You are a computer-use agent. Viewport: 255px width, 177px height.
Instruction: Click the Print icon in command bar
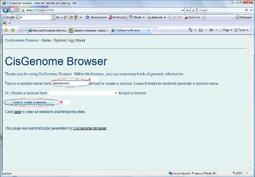pos(211,30)
